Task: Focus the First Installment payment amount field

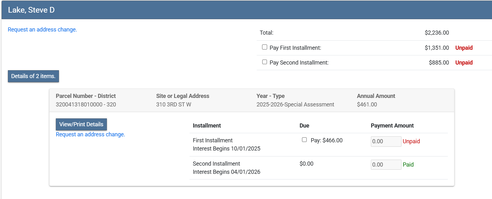Action: click(386, 141)
